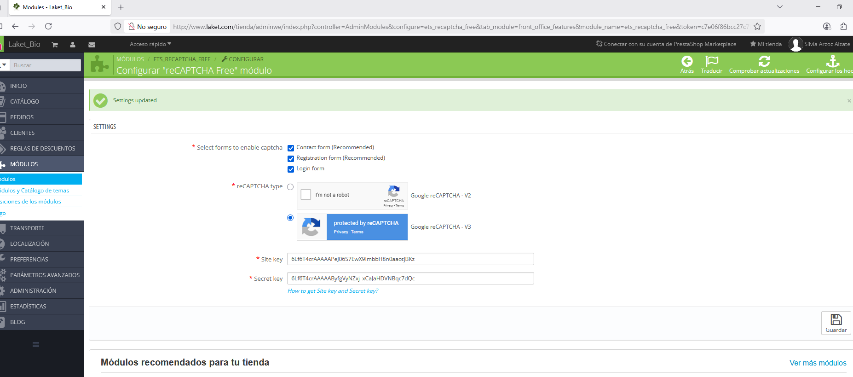Click the browser forward arrow

point(32,27)
